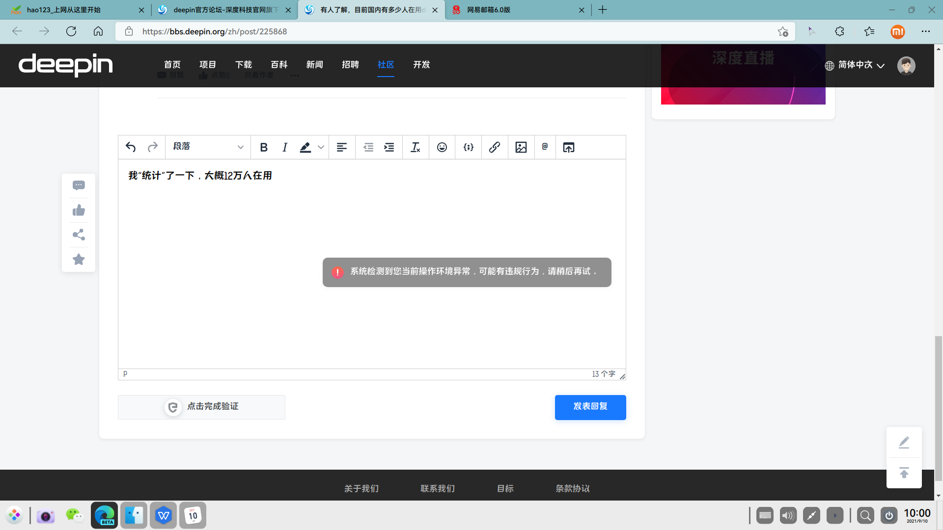Open the 段落 paragraph style dropdown

[208, 147]
